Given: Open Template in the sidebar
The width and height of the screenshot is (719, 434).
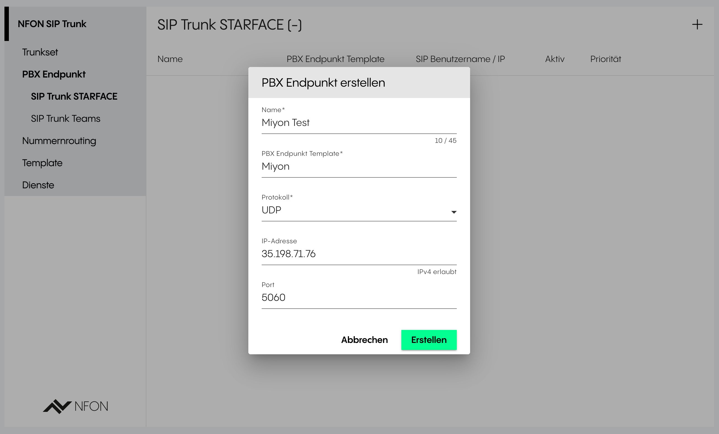Looking at the screenshot, I should (42, 163).
